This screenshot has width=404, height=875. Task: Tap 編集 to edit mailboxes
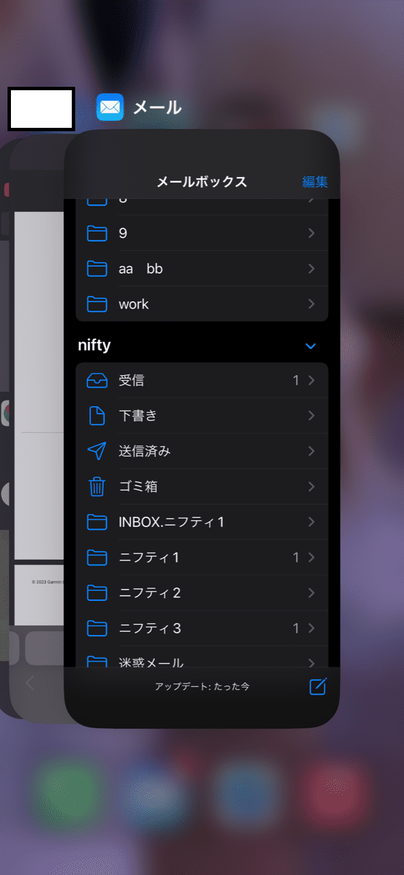pos(315,181)
